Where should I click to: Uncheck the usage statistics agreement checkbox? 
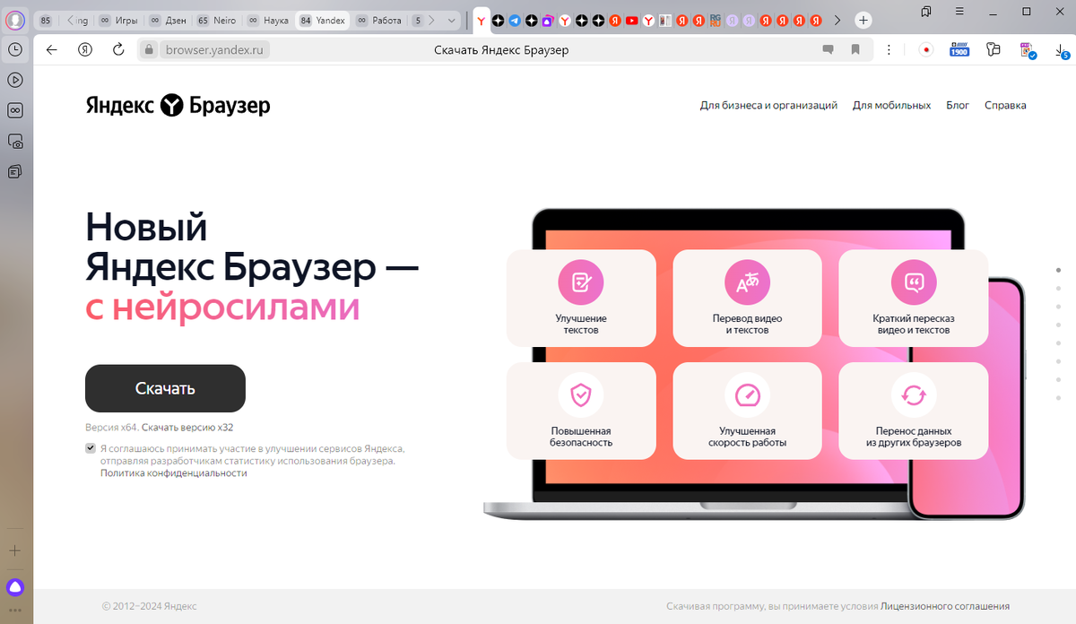click(91, 448)
